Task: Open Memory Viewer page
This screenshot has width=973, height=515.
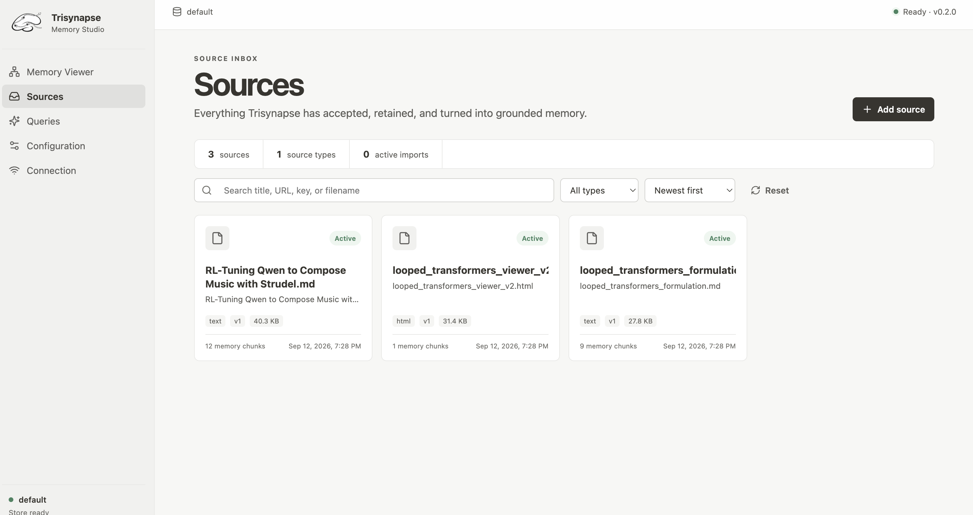Action: pyautogui.click(x=74, y=72)
